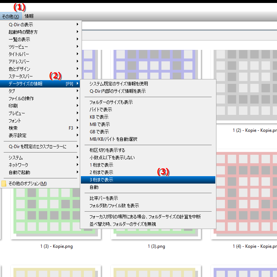The width and height of the screenshot is (277, 277).
Task: Select thumbnail 1 (3).png
Action: tap(155, 233)
